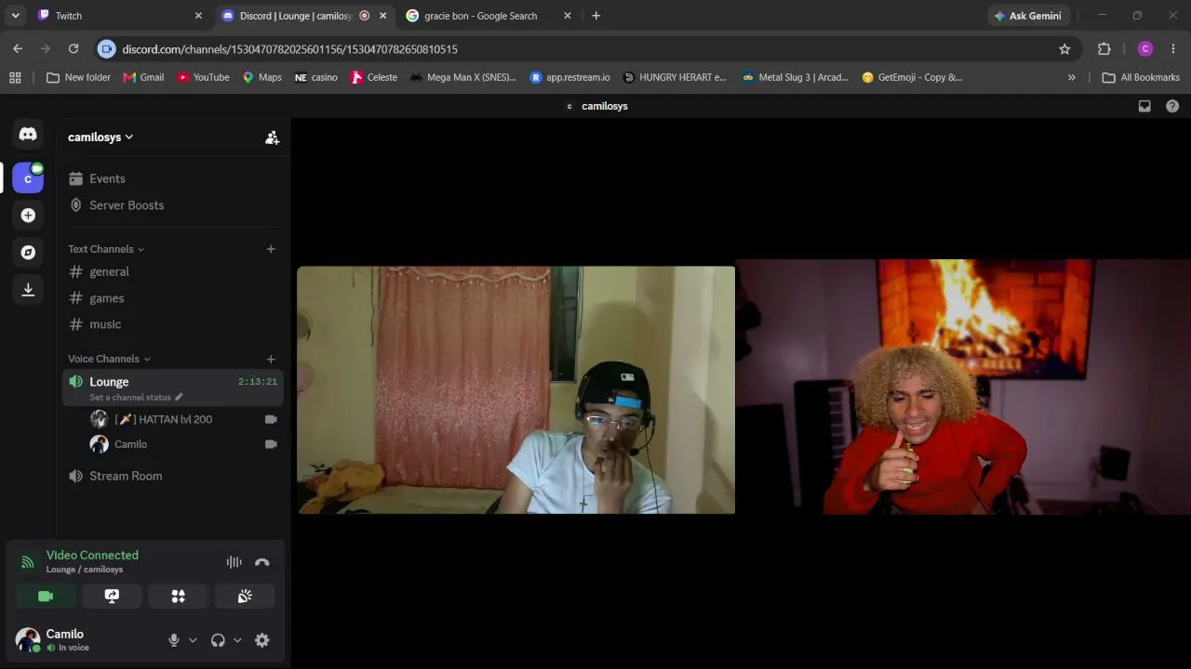Image resolution: width=1191 pixels, height=669 pixels.
Task: Open tab search dropdown arrow
Action: point(15,16)
